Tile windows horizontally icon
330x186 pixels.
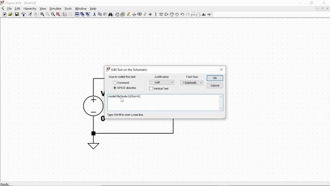[77, 14]
